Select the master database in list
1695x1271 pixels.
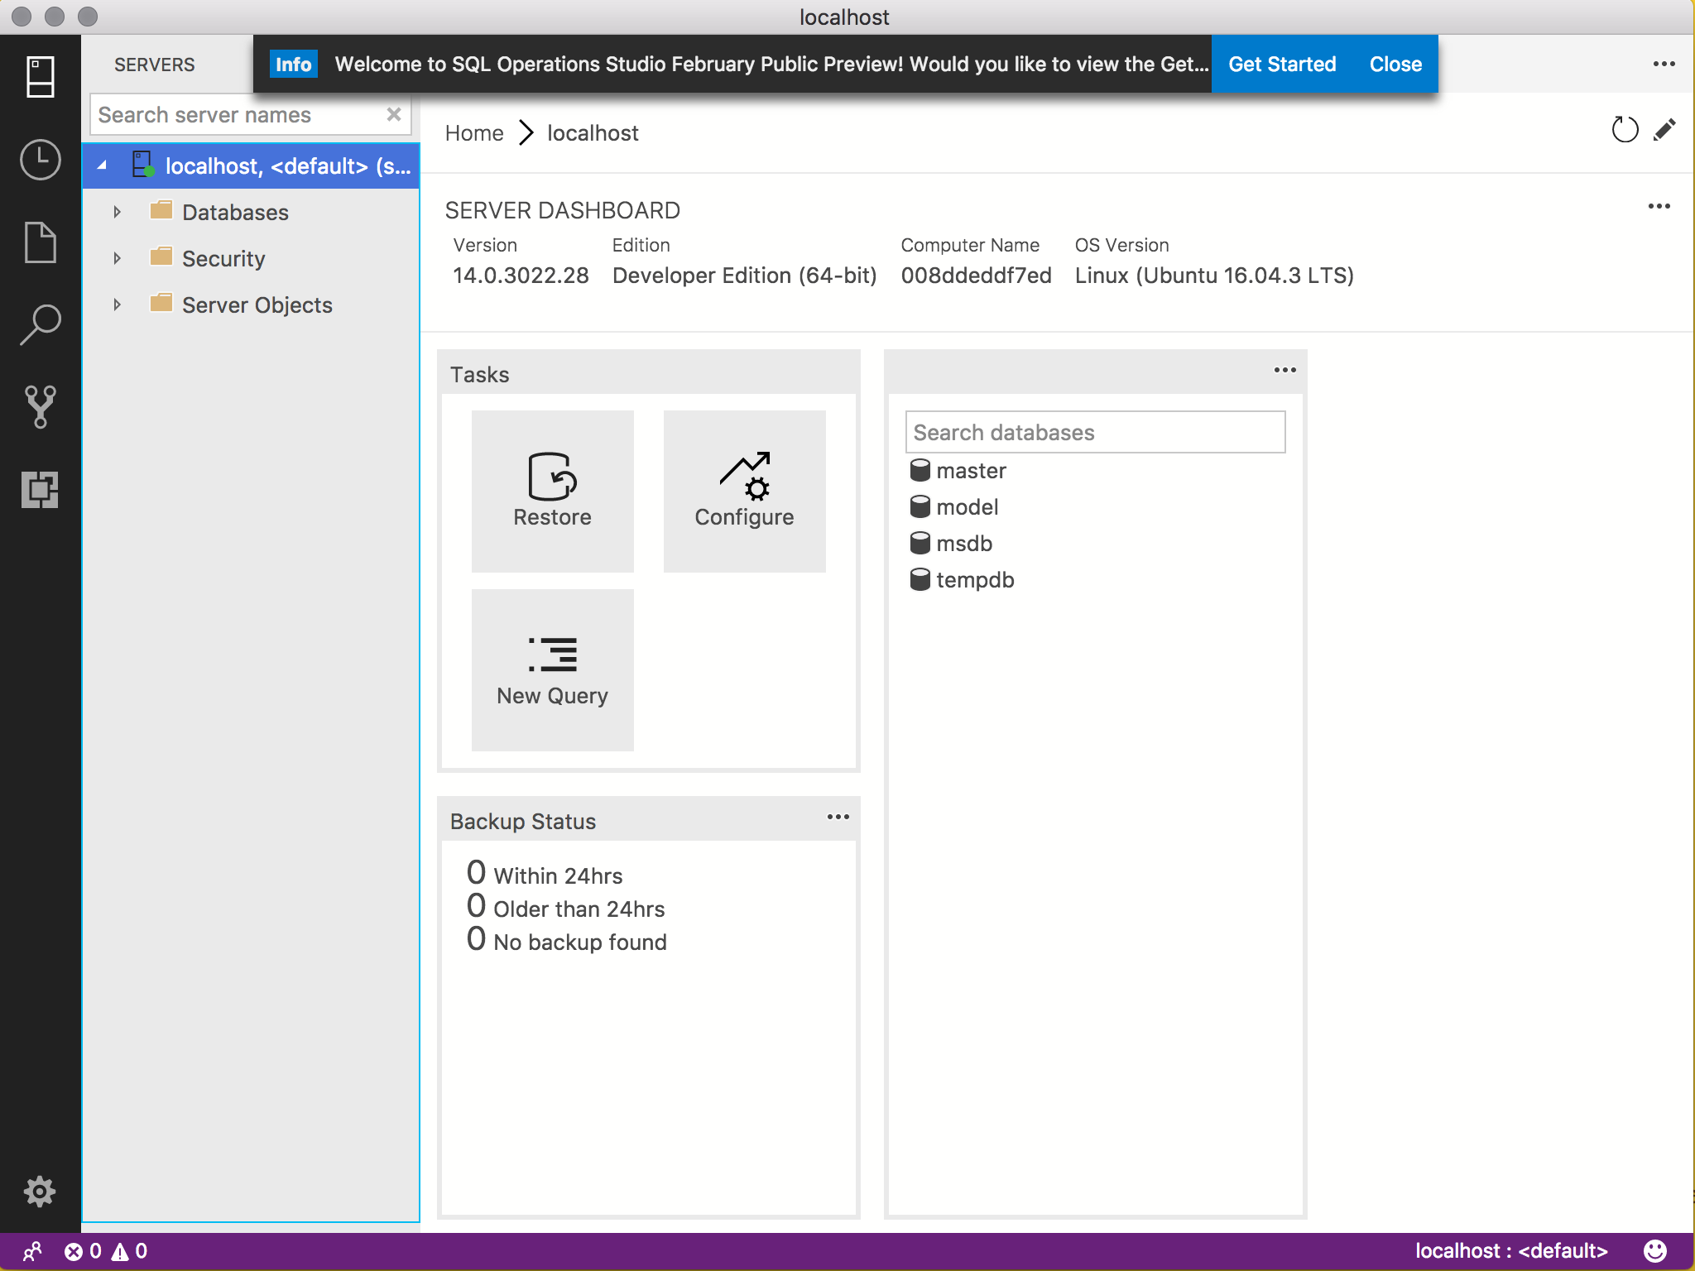coord(969,470)
